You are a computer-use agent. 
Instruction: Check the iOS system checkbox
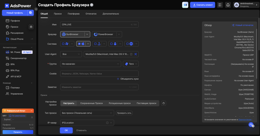tap(127, 44)
